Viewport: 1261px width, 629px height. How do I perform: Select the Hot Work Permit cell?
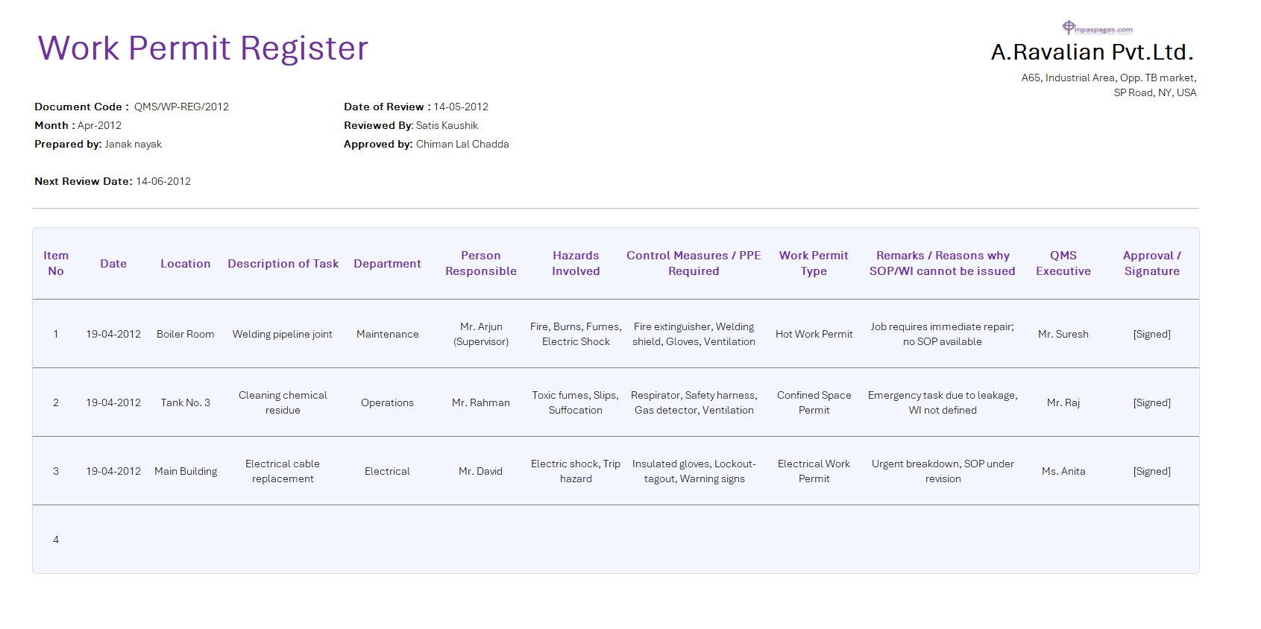click(814, 335)
